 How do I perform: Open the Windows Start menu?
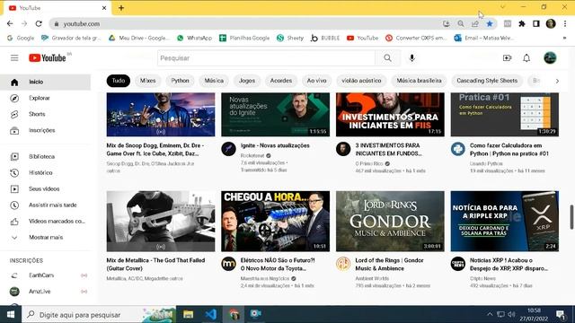coord(11,315)
